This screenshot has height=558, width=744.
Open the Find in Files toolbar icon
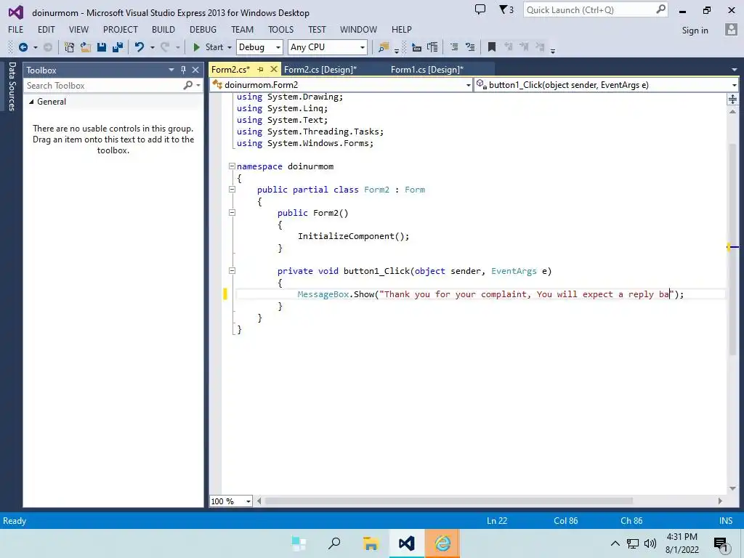tap(384, 47)
